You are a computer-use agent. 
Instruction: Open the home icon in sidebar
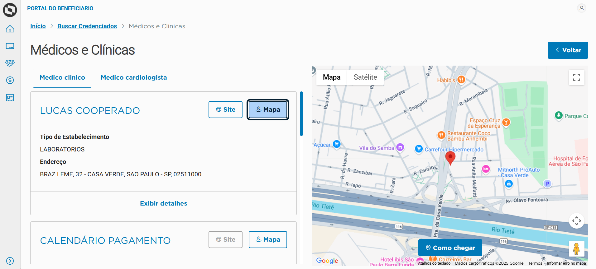(x=10, y=29)
